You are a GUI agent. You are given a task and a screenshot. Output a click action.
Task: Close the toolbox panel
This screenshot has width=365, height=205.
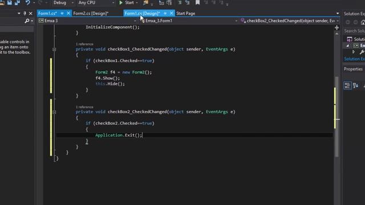[x=30, y=14]
